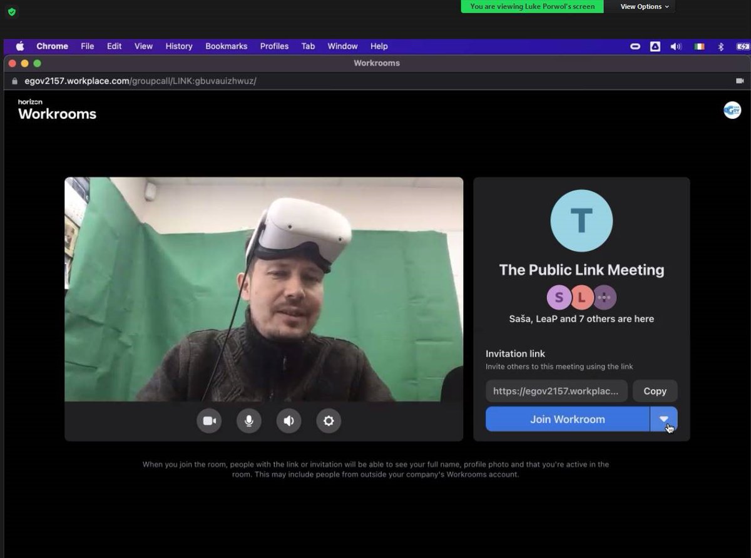The height and width of the screenshot is (558, 751).
Task: Click 'Saša, LeaP and 7 others are here'
Action: tap(581, 318)
